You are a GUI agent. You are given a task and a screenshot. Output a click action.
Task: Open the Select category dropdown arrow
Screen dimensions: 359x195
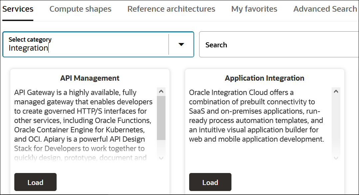pos(181,44)
